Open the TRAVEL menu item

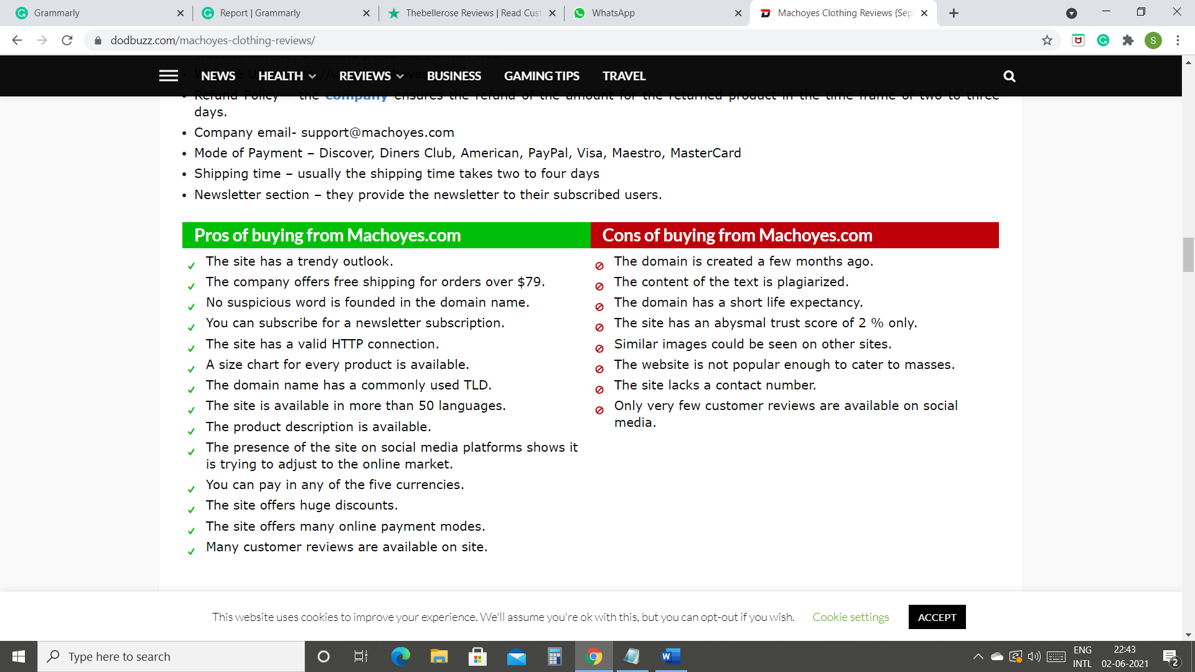tap(624, 76)
